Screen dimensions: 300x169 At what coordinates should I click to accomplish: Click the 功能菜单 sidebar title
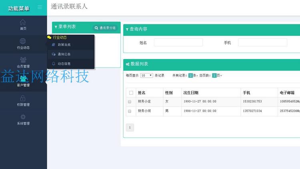click(18, 8)
